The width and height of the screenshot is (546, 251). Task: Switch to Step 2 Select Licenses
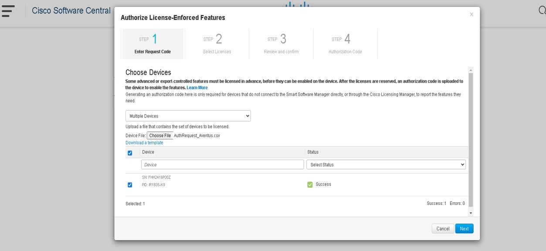pyautogui.click(x=217, y=44)
